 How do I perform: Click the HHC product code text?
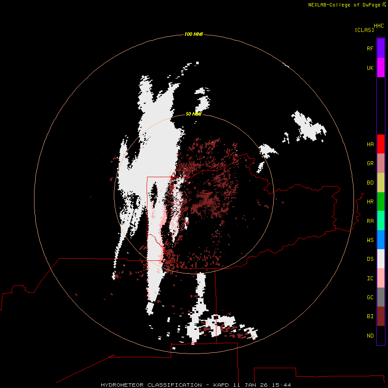[379, 26]
